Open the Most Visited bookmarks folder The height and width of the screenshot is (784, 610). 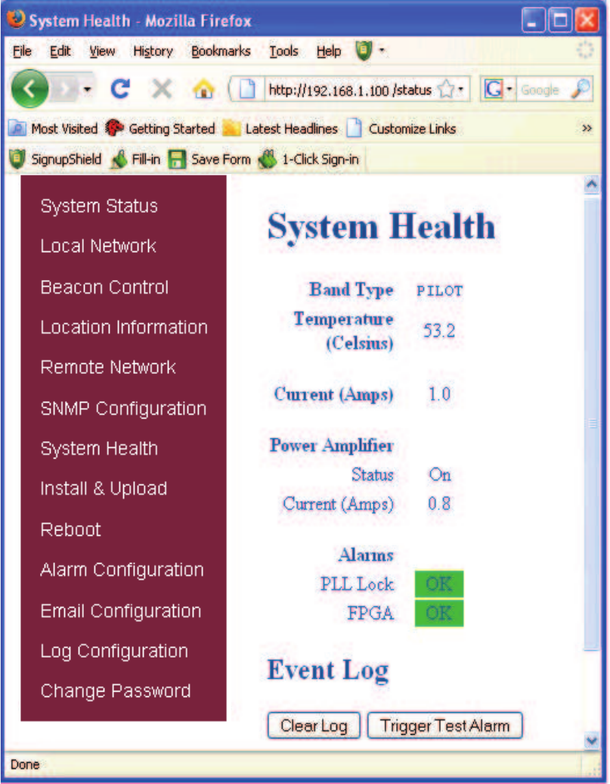pos(54,129)
